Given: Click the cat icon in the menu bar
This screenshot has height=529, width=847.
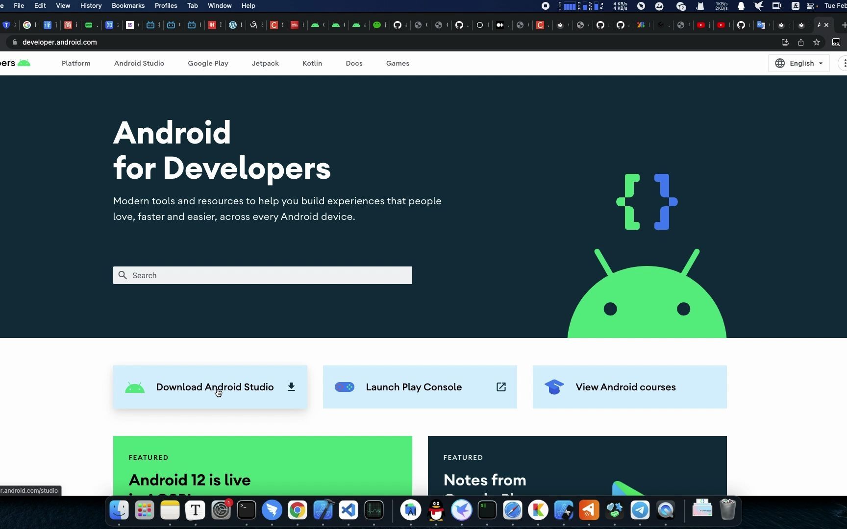Looking at the screenshot, I should tap(700, 6).
